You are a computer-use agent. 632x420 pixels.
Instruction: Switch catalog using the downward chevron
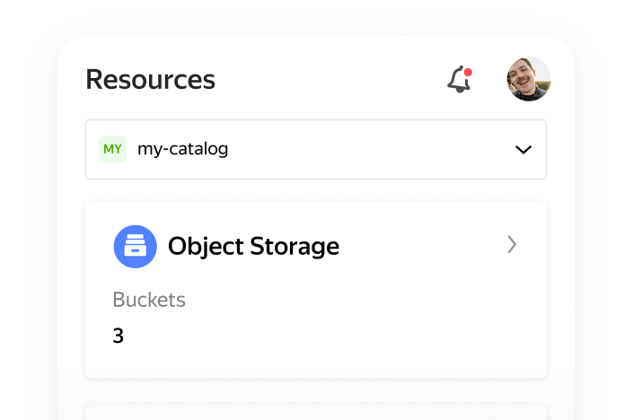tap(523, 150)
